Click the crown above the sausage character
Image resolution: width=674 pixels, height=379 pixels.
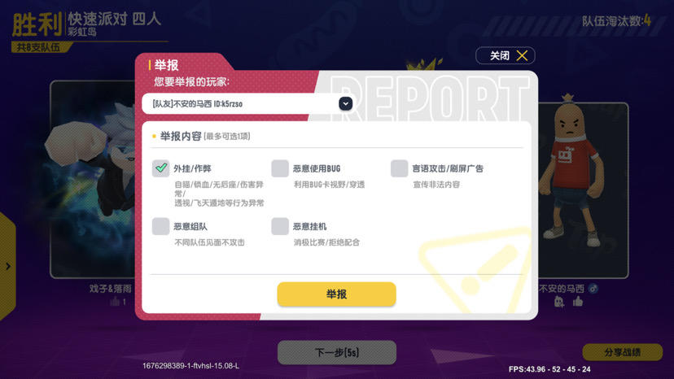(x=568, y=98)
